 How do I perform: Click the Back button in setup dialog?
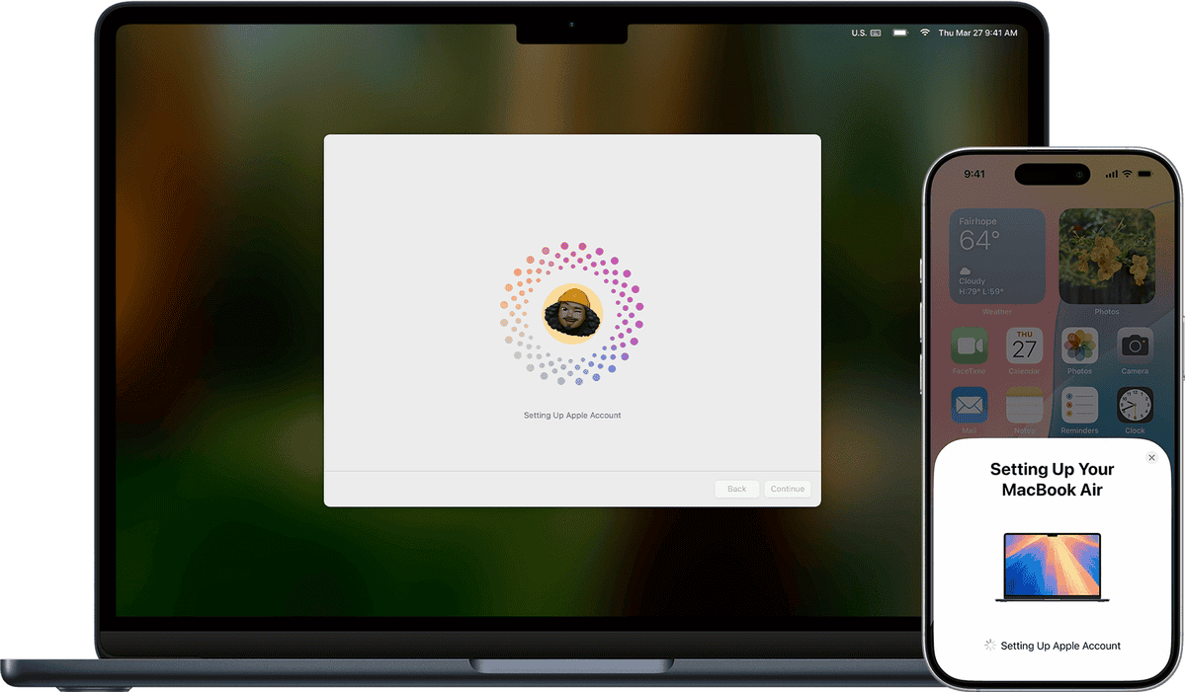(736, 489)
